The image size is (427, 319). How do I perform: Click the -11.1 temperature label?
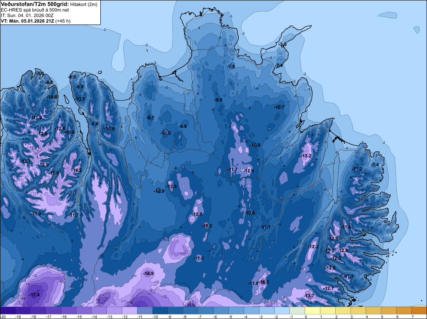pyautogui.click(x=265, y=227)
